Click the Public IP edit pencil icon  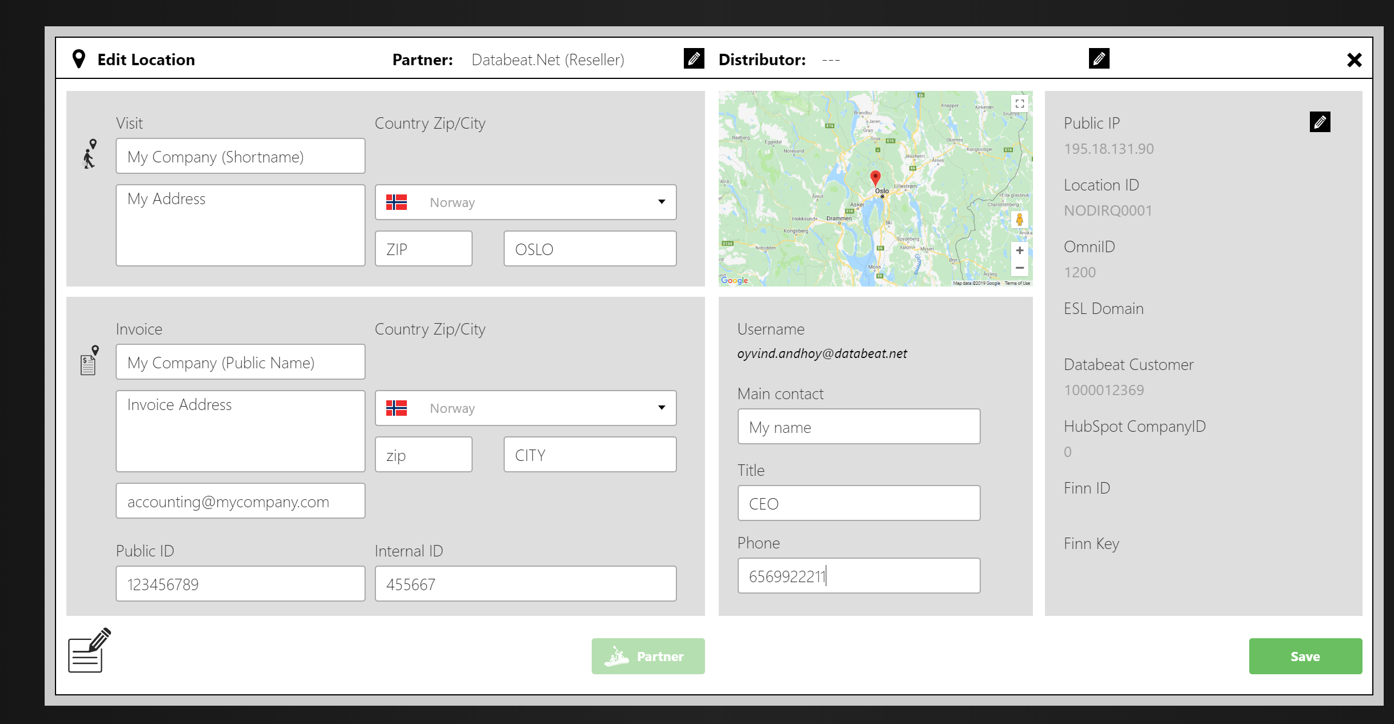tap(1320, 121)
